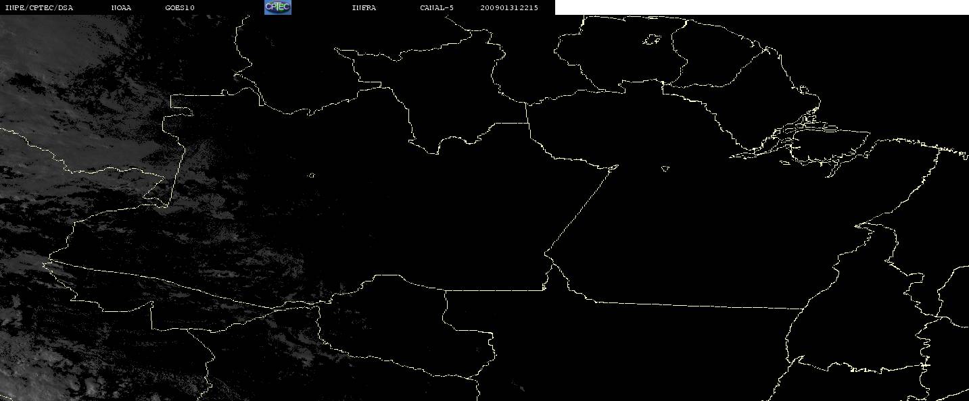Select the GOES10 satellite label
This screenshot has height=401, width=969.
click(x=180, y=7)
